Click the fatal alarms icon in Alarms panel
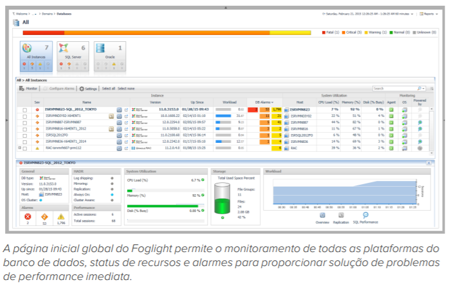Image resolution: width=451 pixels, height=287 pixels. [x=26, y=217]
